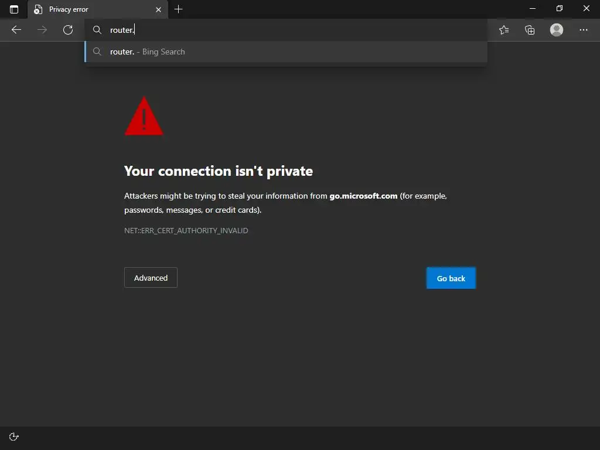Click the Advanced button
Image resolution: width=600 pixels, height=450 pixels.
point(151,278)
